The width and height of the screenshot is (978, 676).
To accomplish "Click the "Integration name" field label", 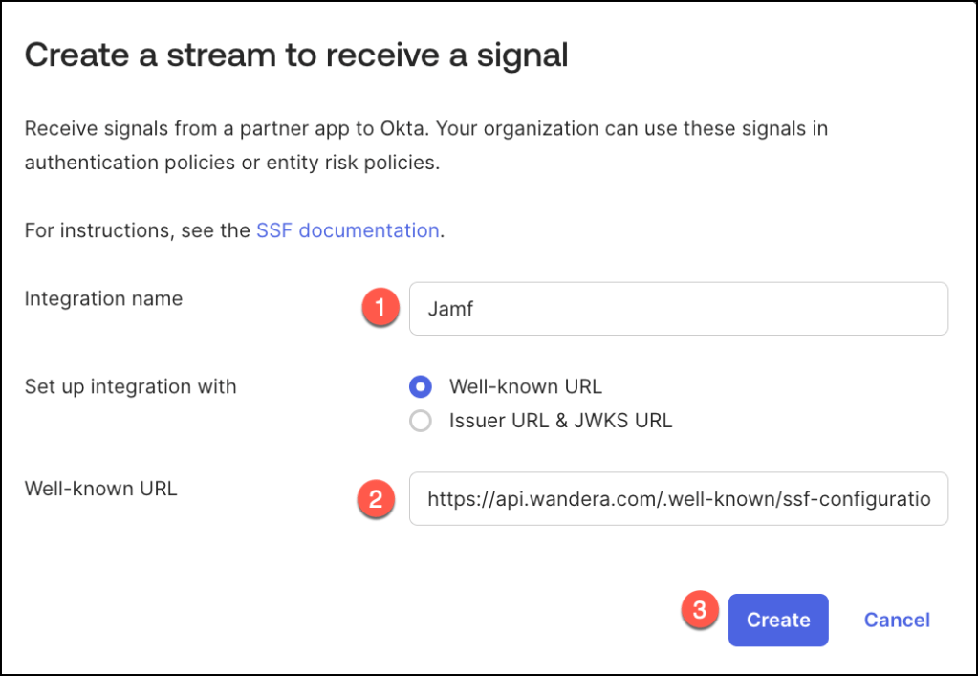I will click(x=103, y=298).
